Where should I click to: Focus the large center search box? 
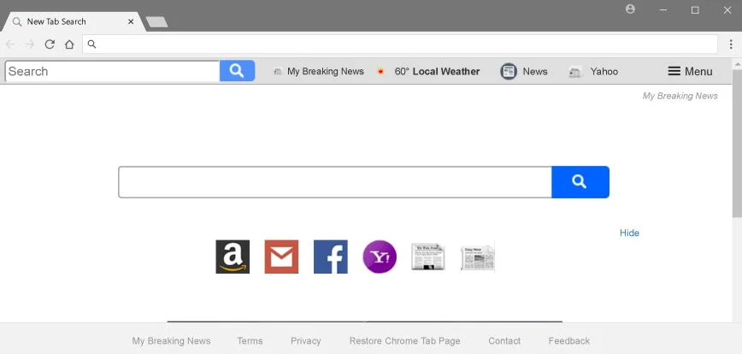click(x=335, y=182)
